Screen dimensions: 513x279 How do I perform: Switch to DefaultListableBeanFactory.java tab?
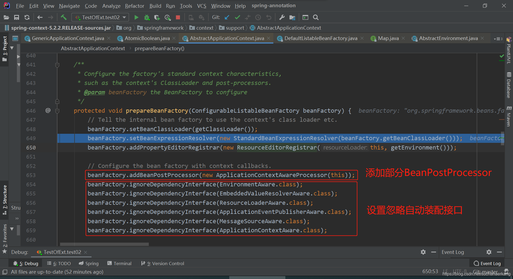click(321, 38)
